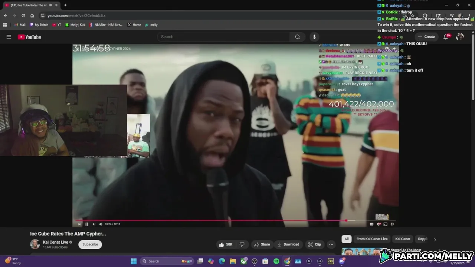This screenshot has height=267, width=475.
Task: Seek on the red video progress bar
Action: tap(235, 220)
